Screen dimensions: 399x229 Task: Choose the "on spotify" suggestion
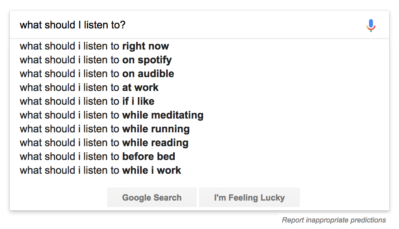tap(95, 60)
